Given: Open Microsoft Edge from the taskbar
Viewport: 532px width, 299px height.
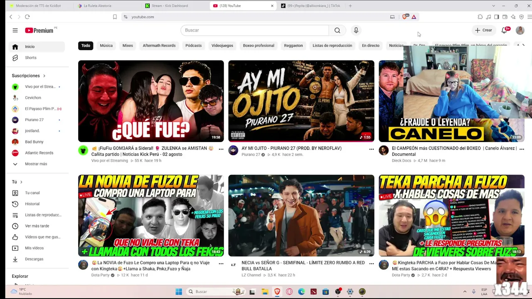Looking at the screenshot, I should (x=301, y=292).
